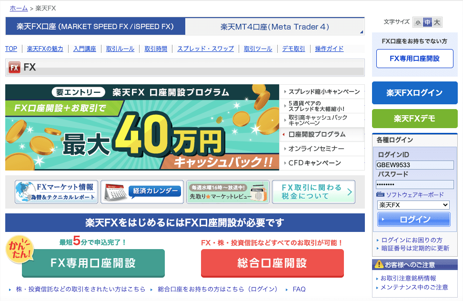Click the blue 楽天FXログイン button
The height and width of the screenshot is (301, 463).
tap(414, 93)
